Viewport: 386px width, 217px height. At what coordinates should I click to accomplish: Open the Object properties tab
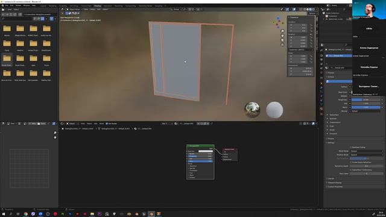[321, 83]
